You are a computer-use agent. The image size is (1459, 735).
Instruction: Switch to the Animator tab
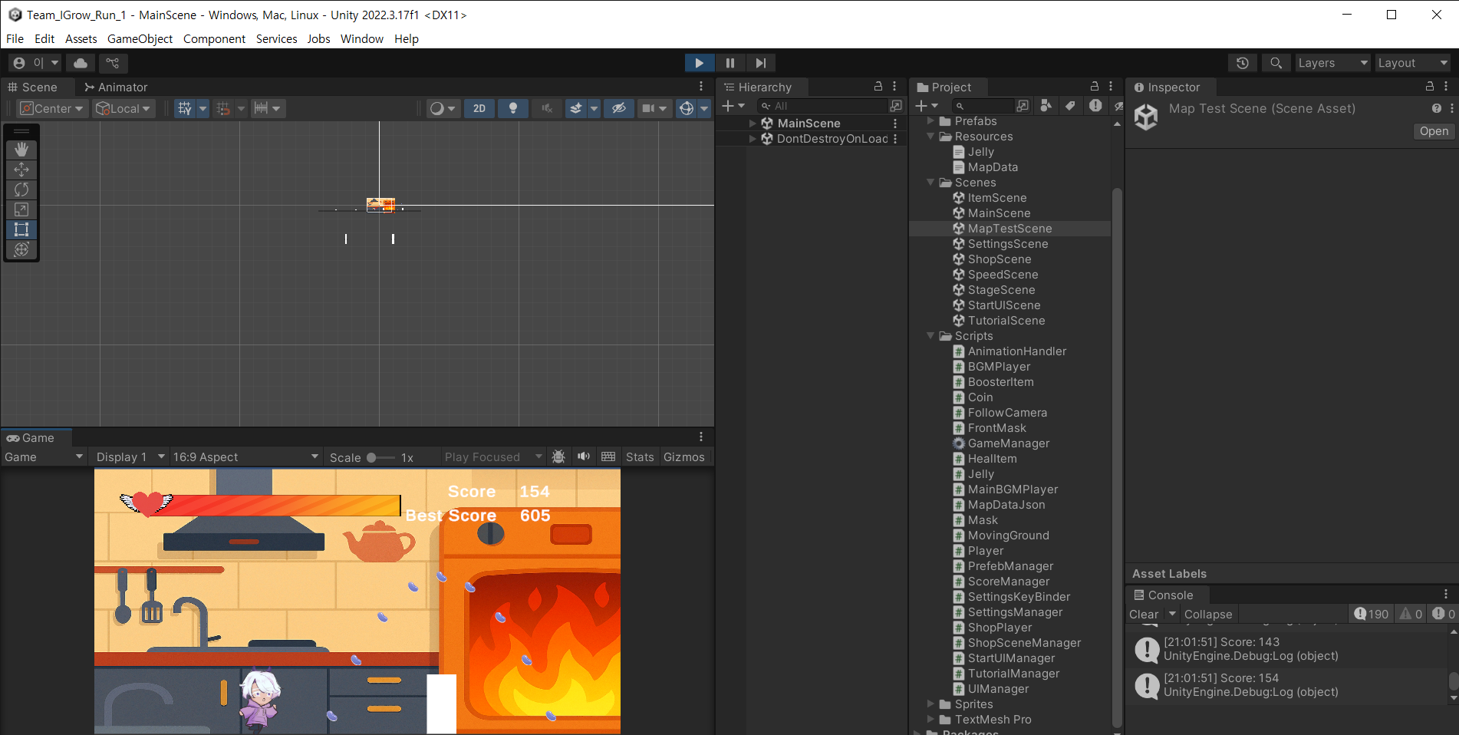point(116,87)
